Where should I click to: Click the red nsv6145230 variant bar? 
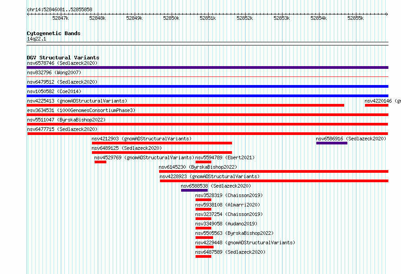273,171
